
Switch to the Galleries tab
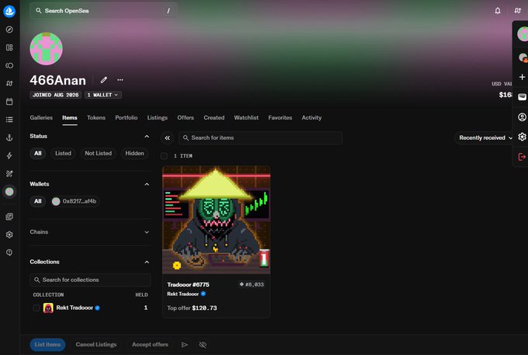point(41,117)
